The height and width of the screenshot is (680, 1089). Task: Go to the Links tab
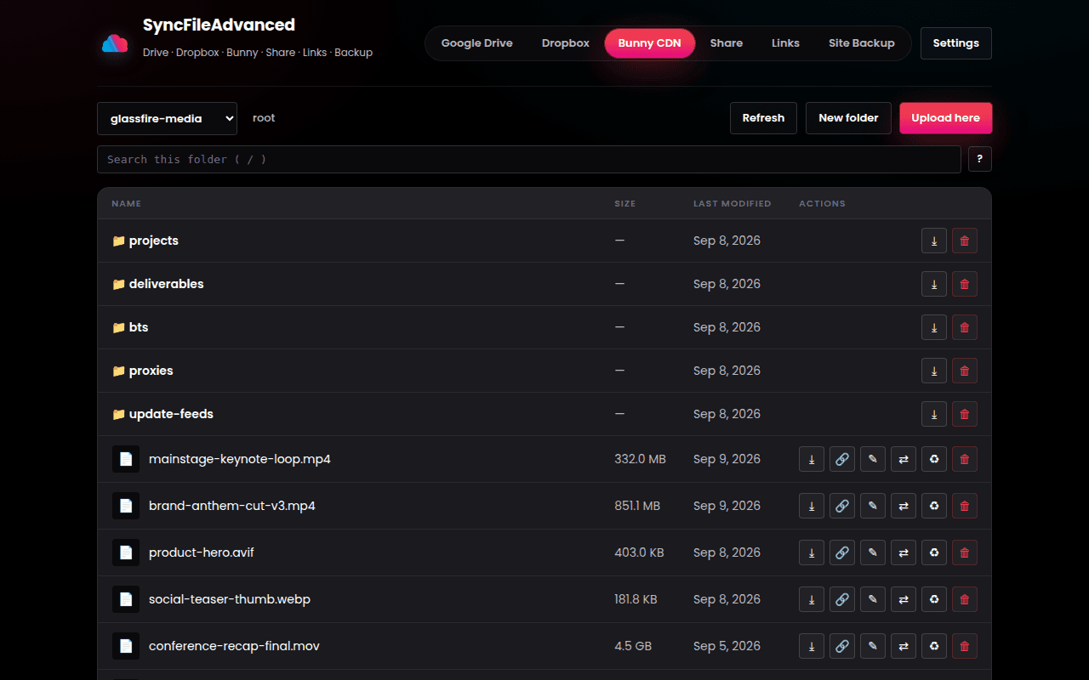pyautogui.click(x=785, y=43)
